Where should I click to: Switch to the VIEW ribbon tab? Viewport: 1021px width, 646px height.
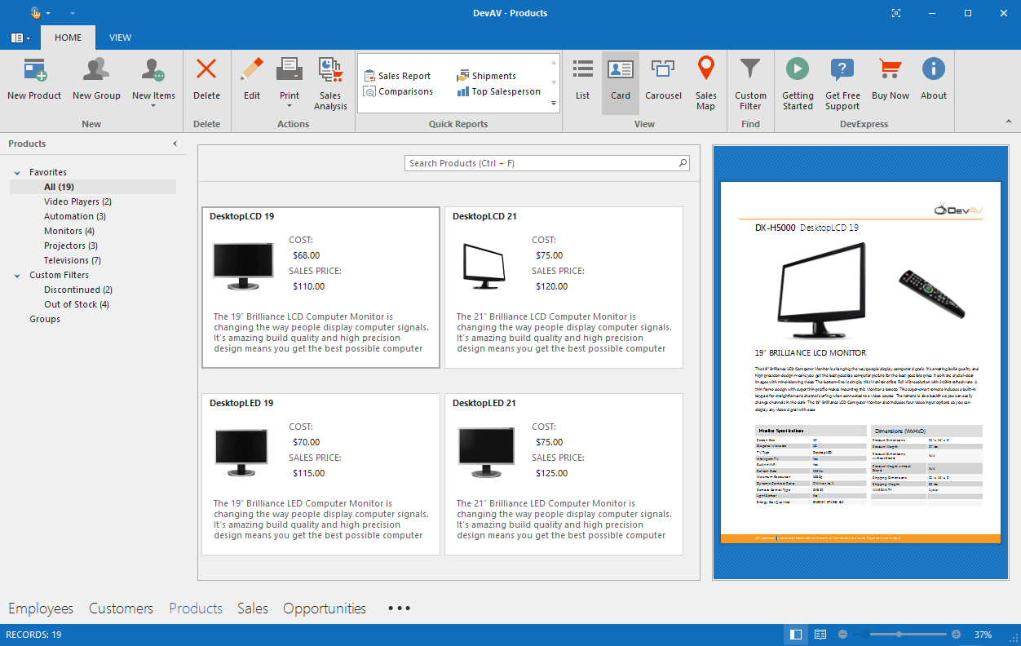coord(120,38)
